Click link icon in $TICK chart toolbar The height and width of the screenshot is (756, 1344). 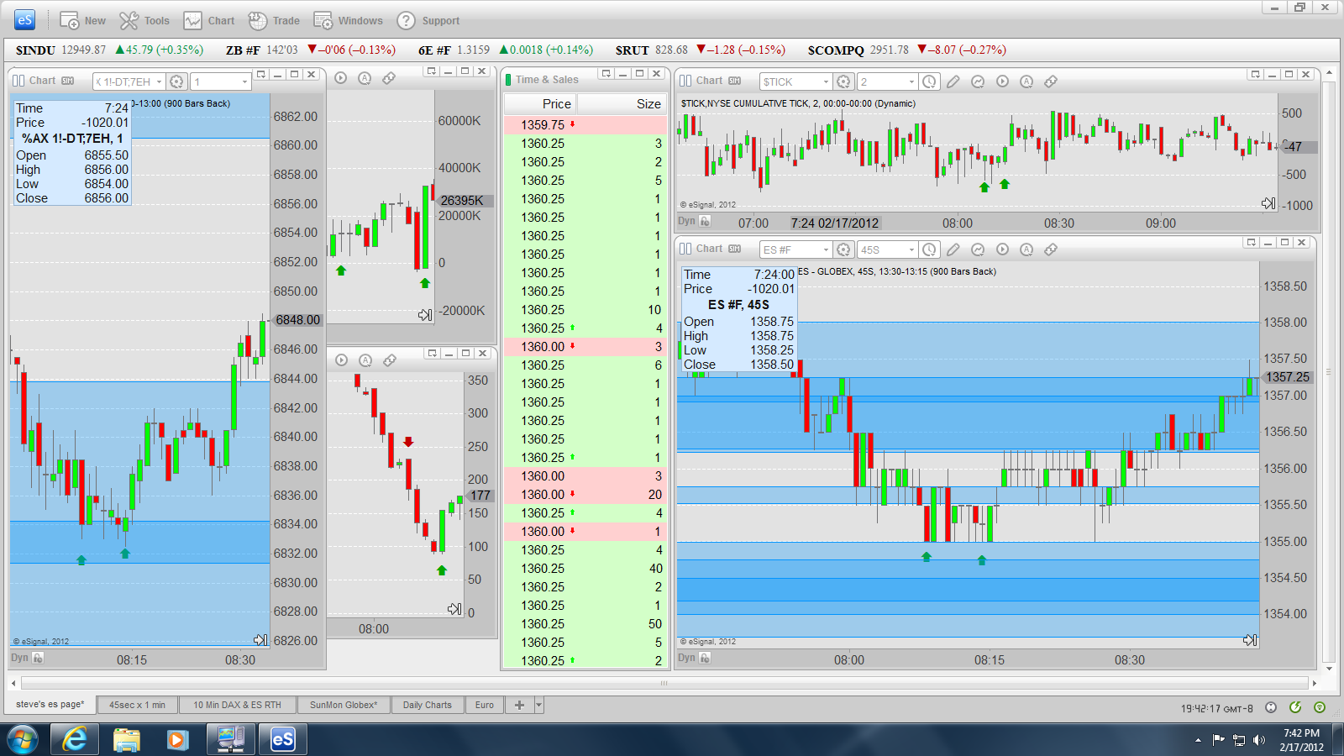pos(1051,81)
